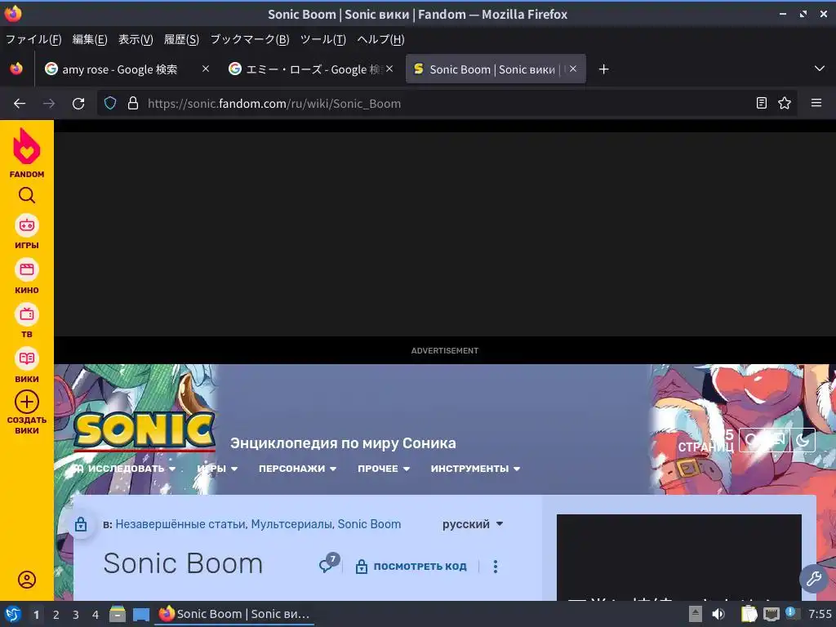Open Sonic Boom category link
The height and width of the screenshot is (627, 836).
pos(369,524)
